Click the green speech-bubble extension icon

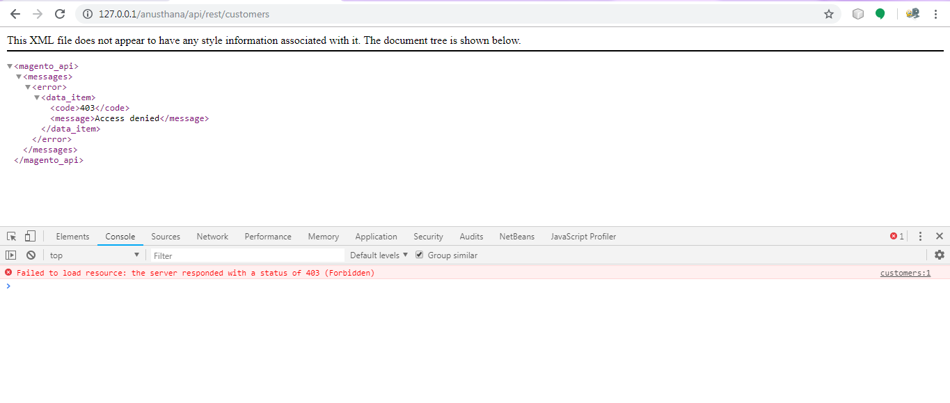880,13
